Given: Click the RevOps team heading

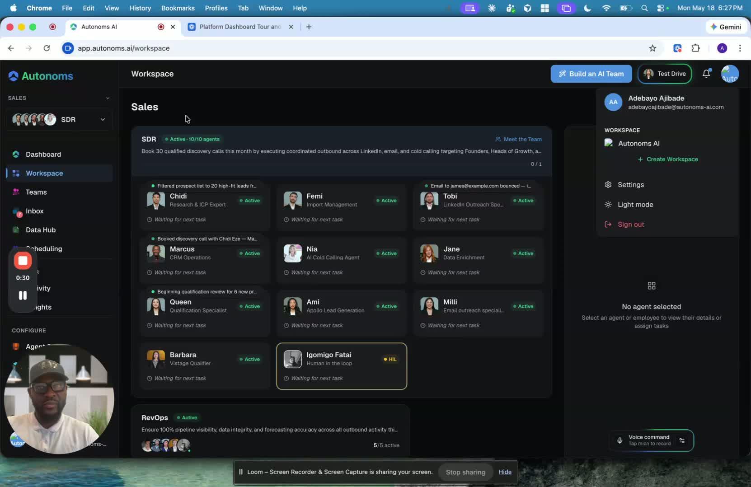Looking at the screenshot, I should [x=155, y=417].
